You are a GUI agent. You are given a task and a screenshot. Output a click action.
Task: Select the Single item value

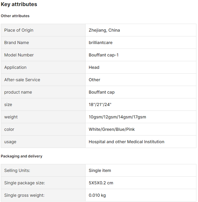[100, 170]
